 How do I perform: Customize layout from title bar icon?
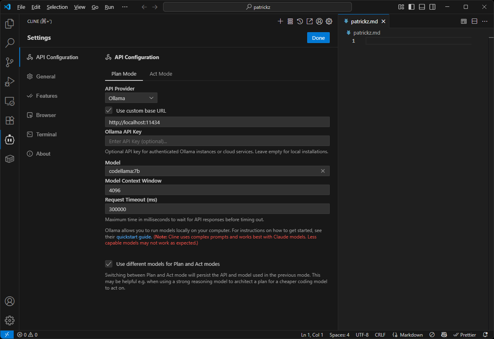(x=401, y=7)
